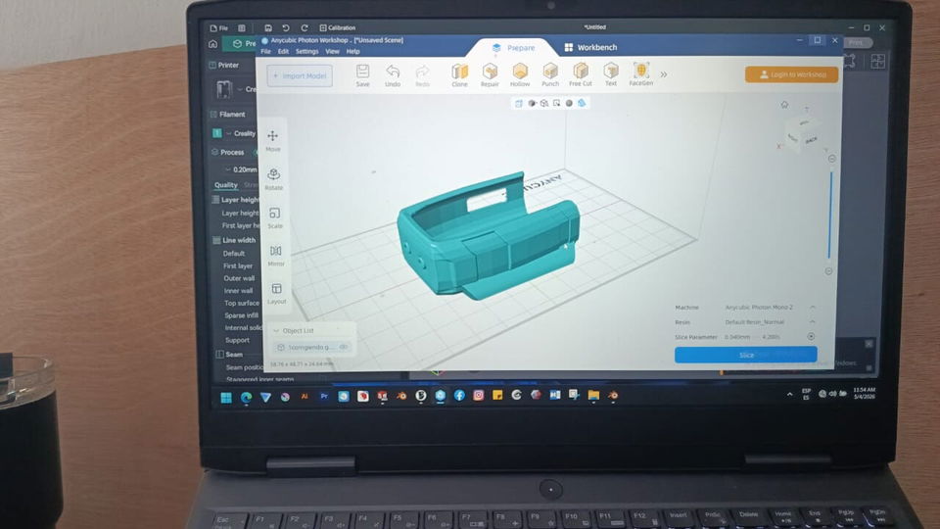Open the Repair tool
This screenshot has width=940, height=529.
click(x=490, y=75)
